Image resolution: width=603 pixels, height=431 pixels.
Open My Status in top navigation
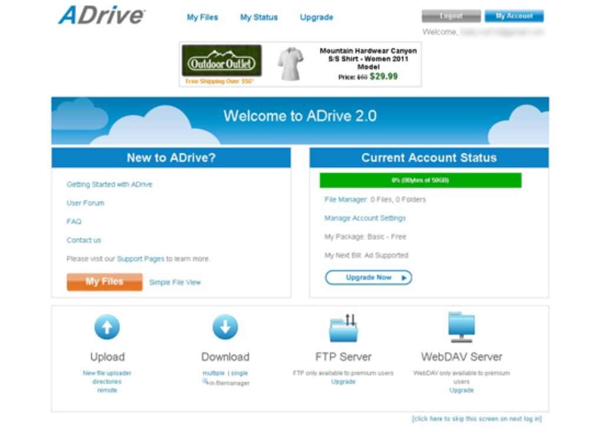tap(259, 18)
